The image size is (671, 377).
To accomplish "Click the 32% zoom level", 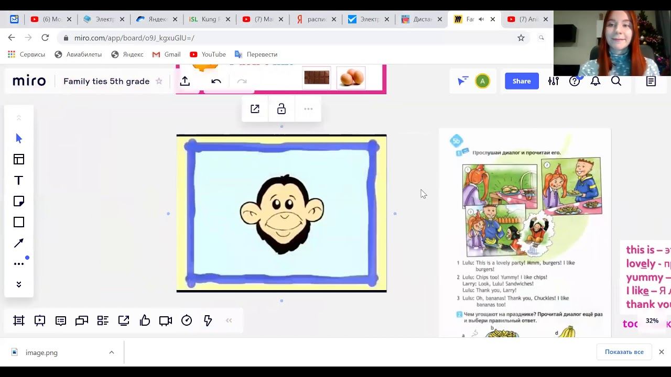I will (652, 321).
